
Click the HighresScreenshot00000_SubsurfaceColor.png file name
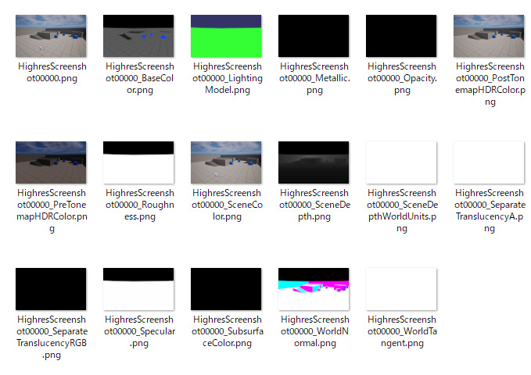pyautogui.click(x=228, y=331)
